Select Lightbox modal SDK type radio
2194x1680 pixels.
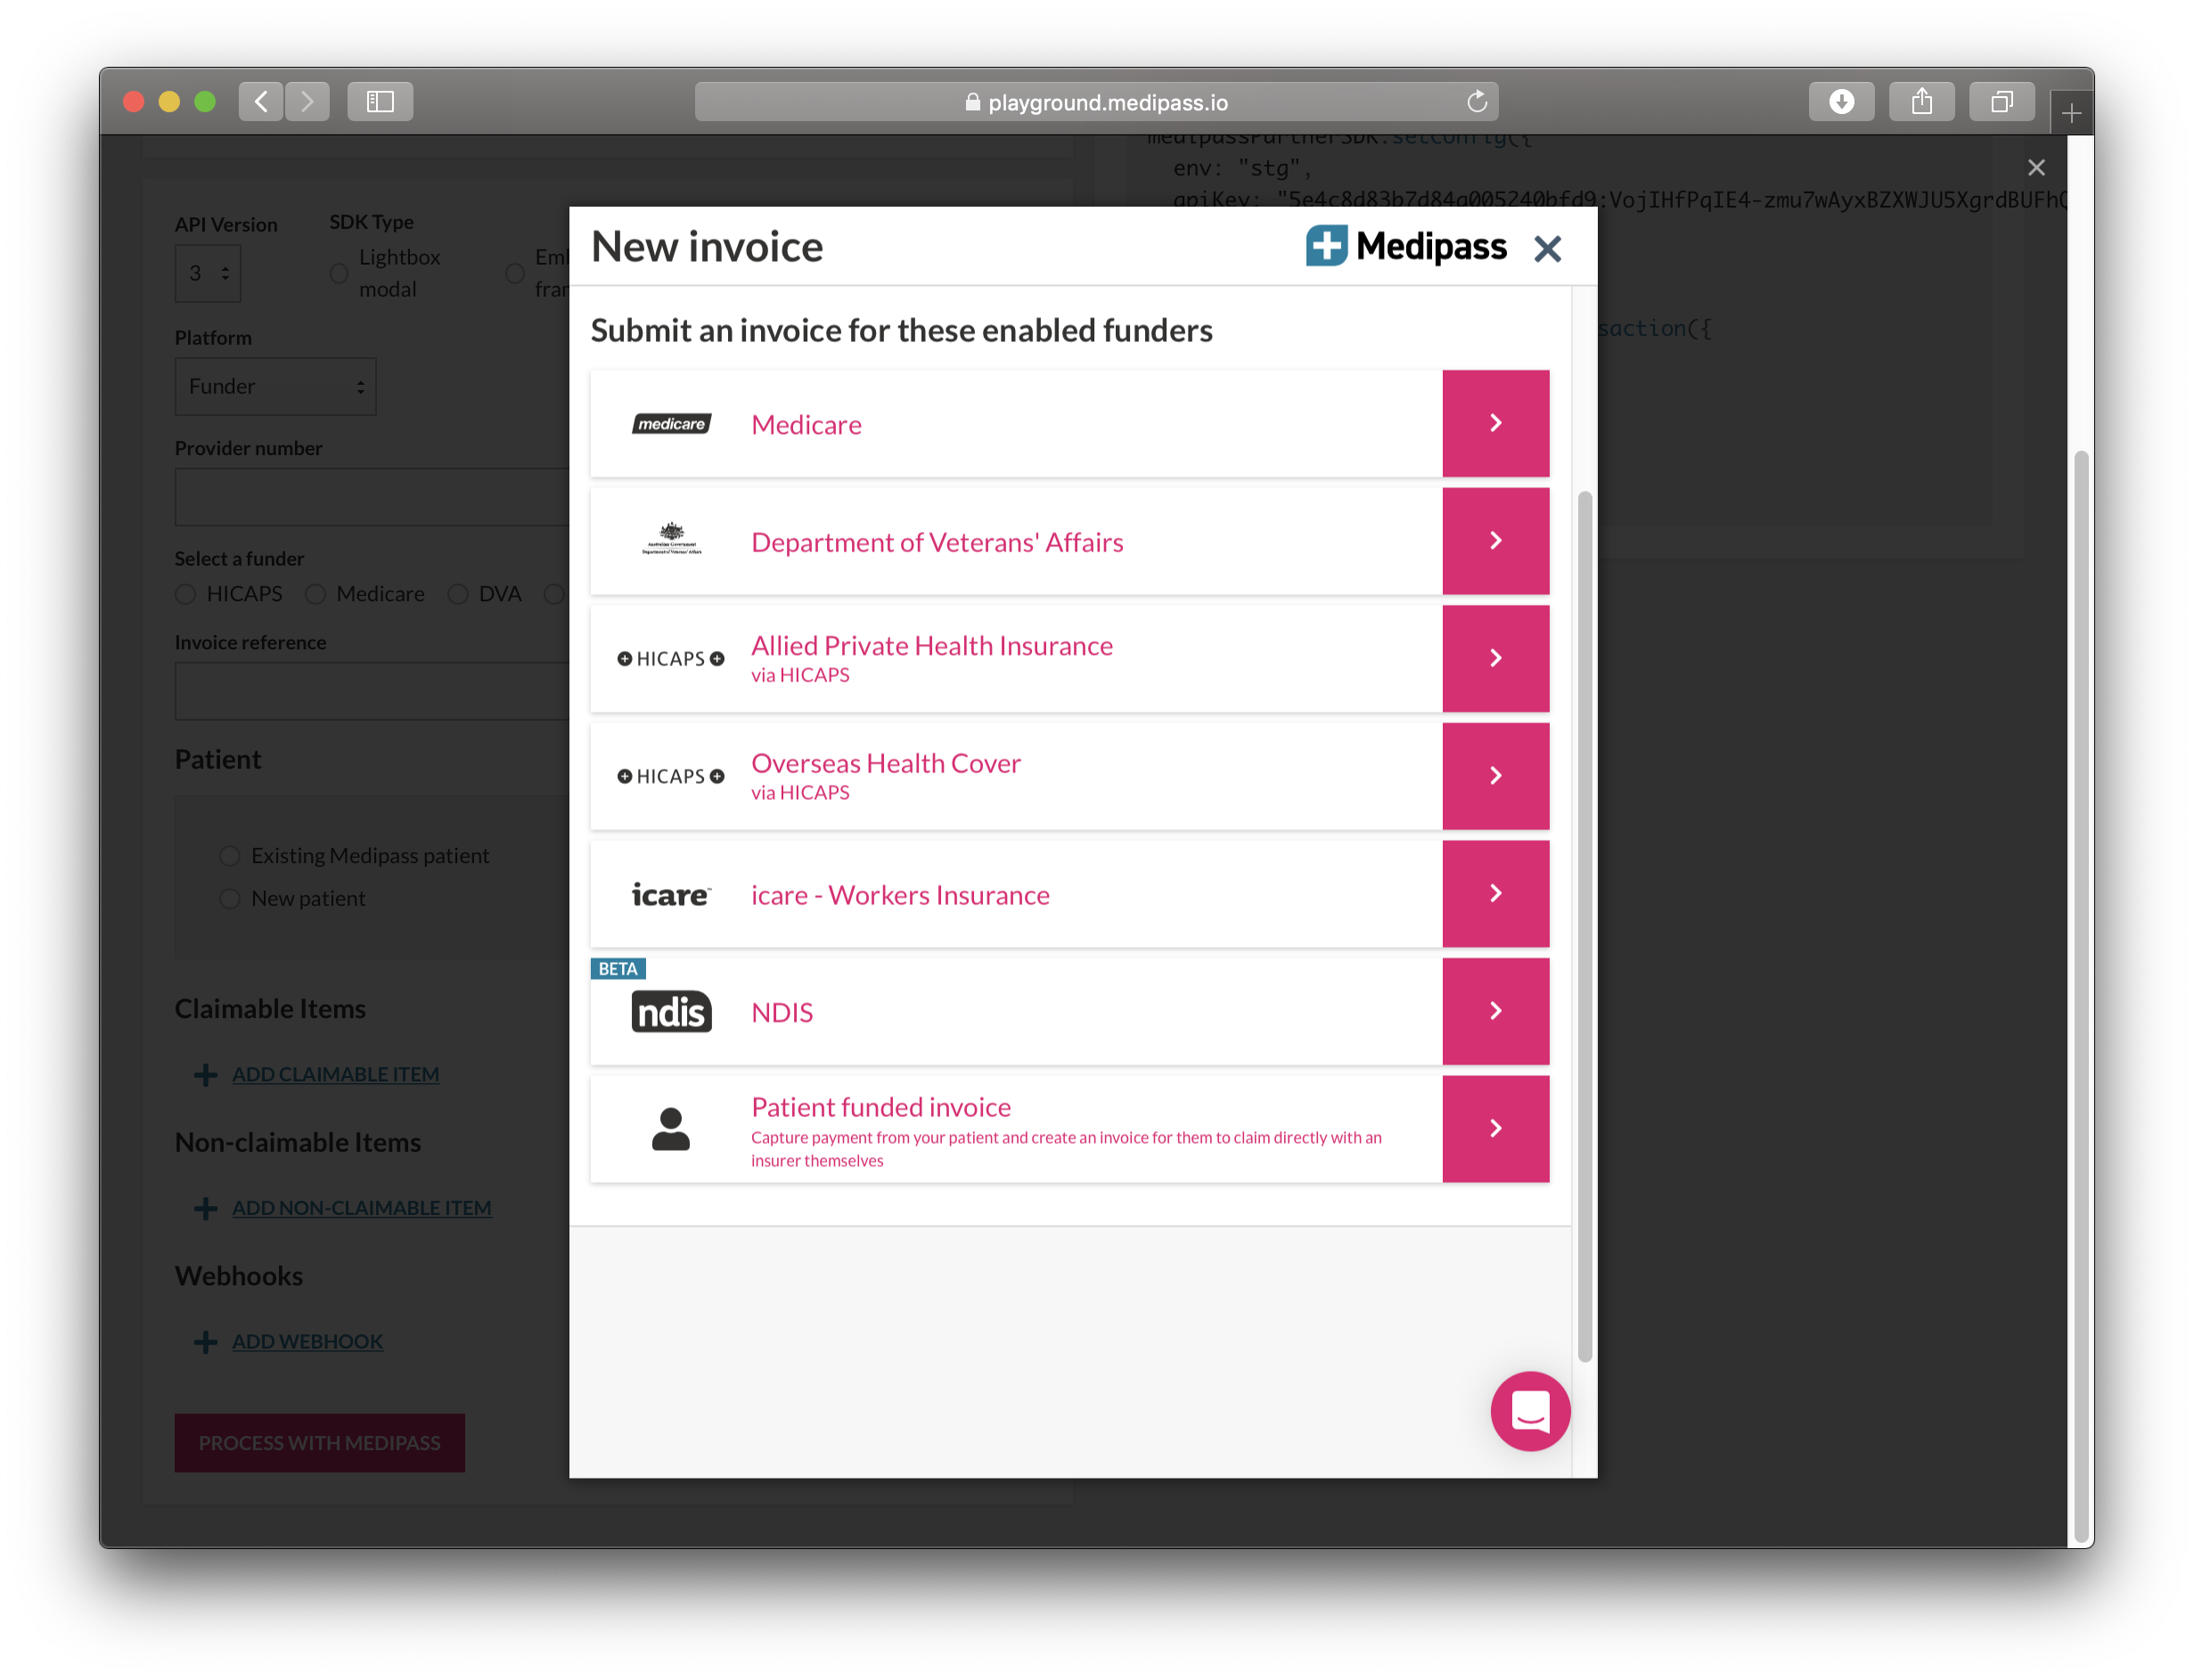click(340, 273)
